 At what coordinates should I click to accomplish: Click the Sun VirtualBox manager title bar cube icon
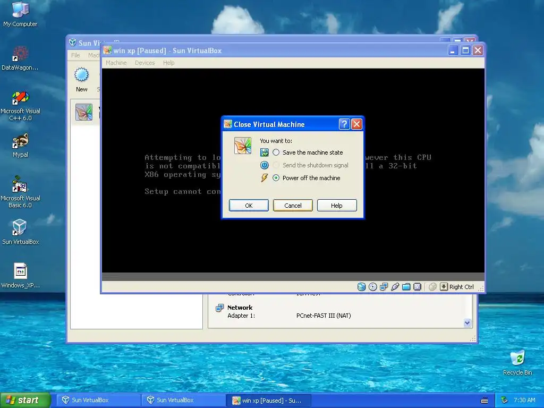tap(72, 42)
